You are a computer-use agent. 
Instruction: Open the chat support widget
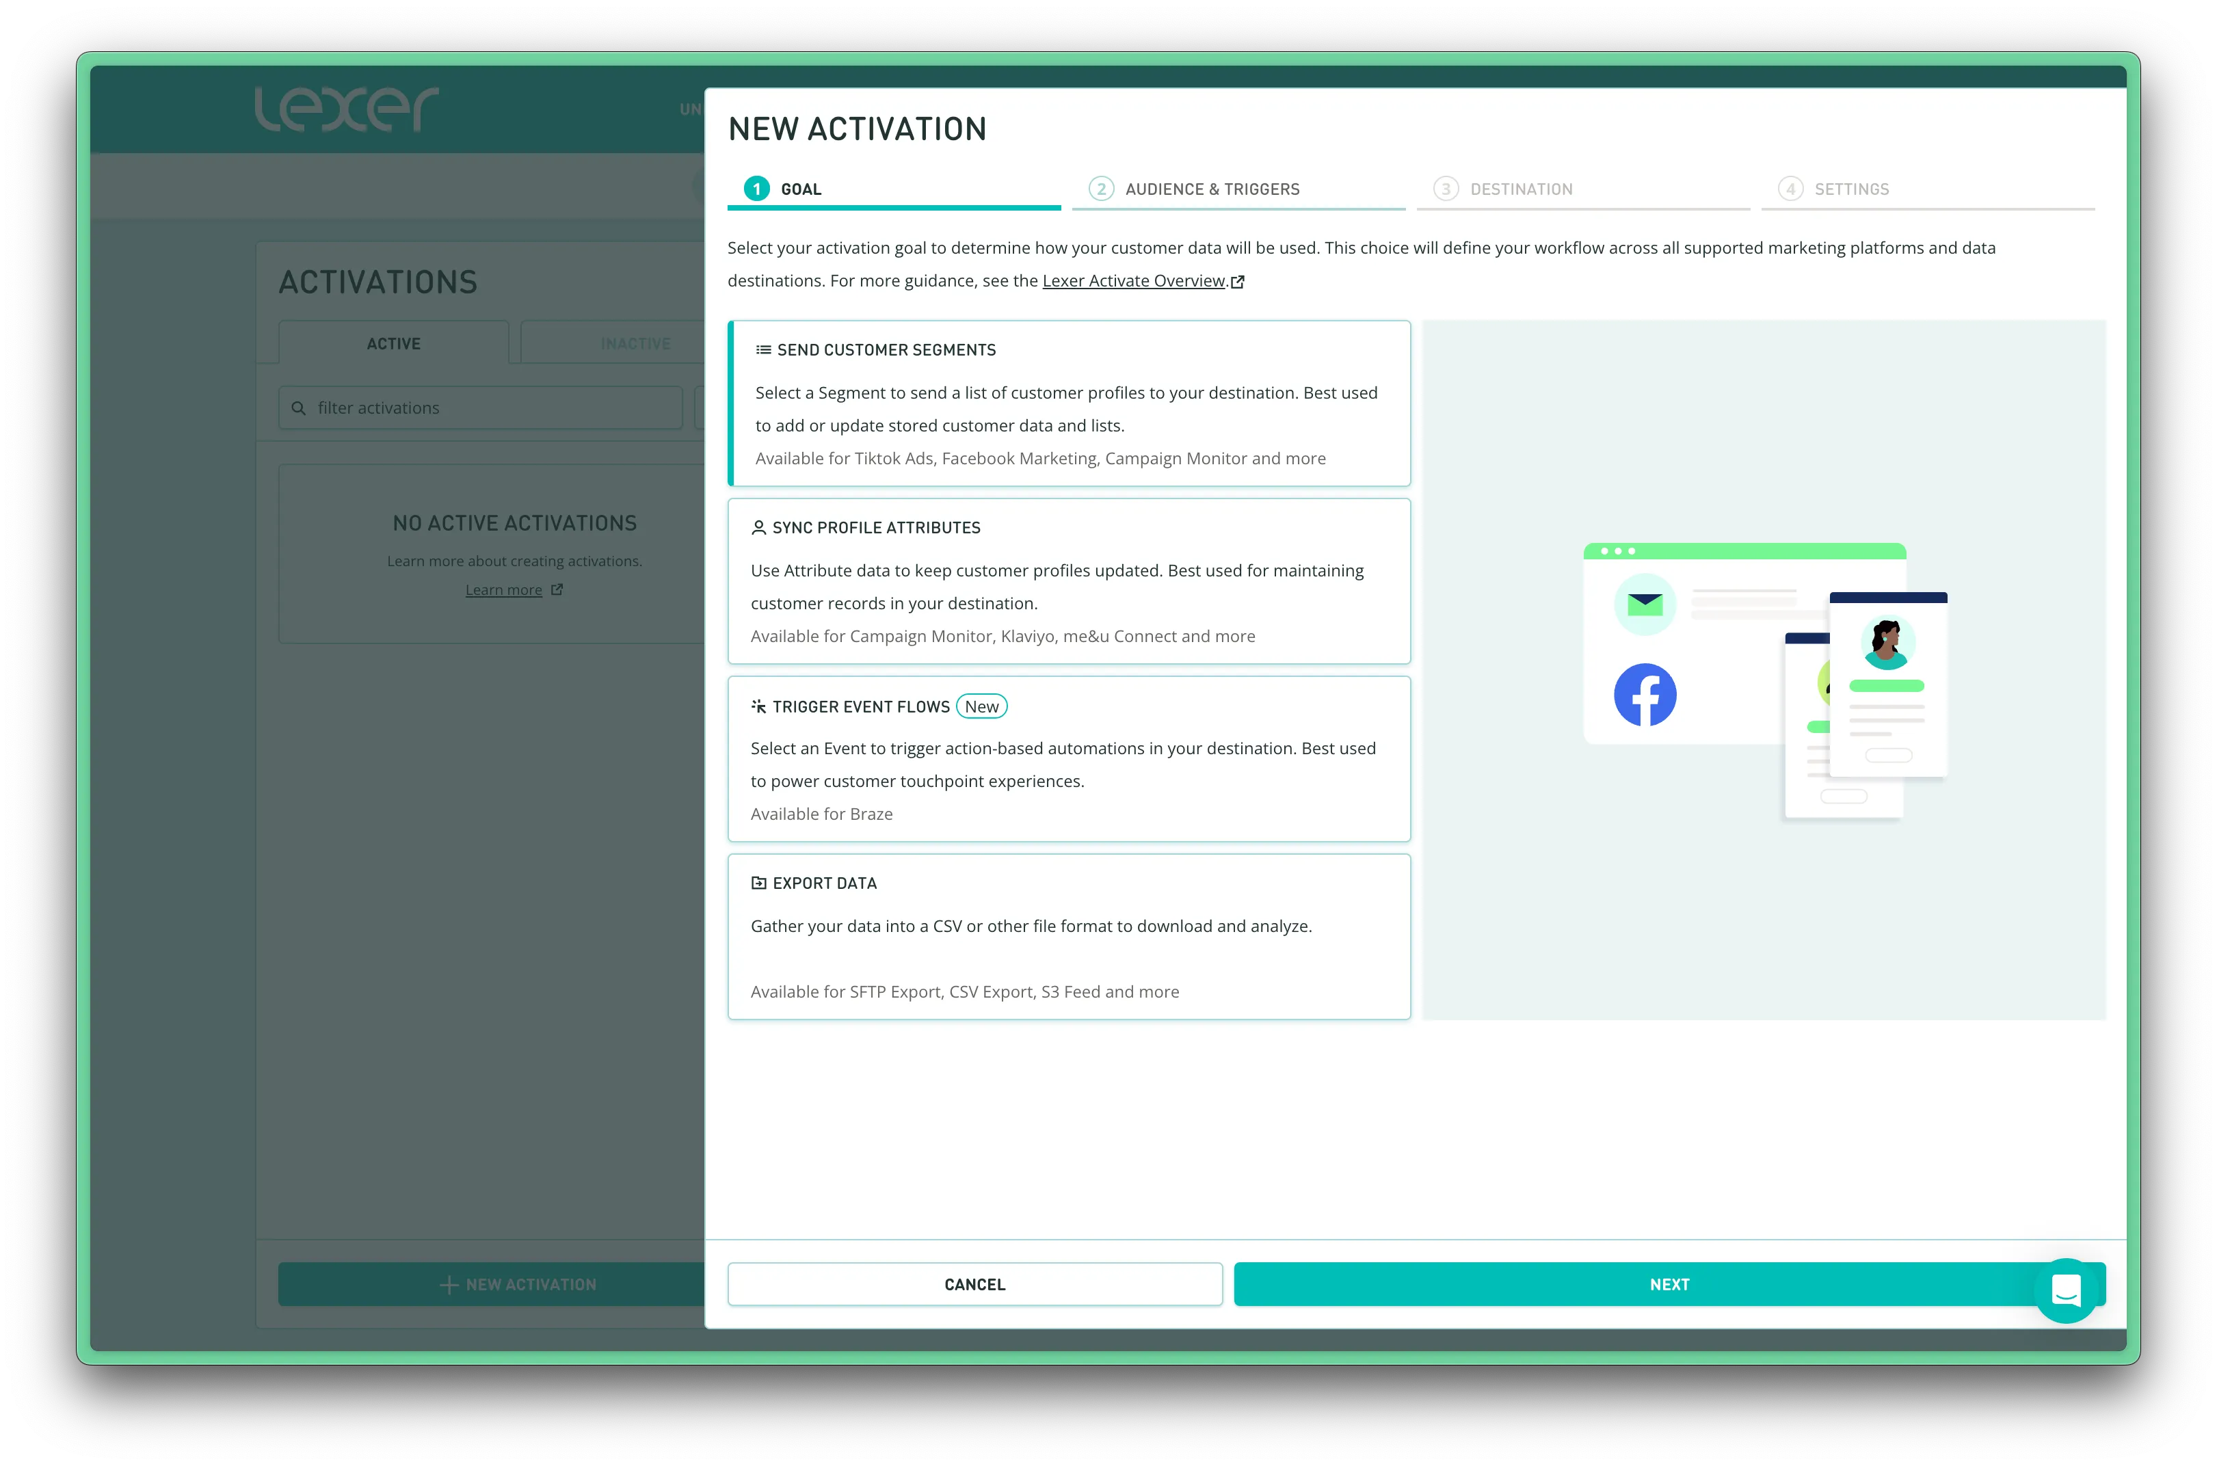click(x=2065, y=1290)
